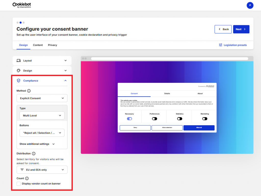Click the Method info icon

click(x=29, y=90)
